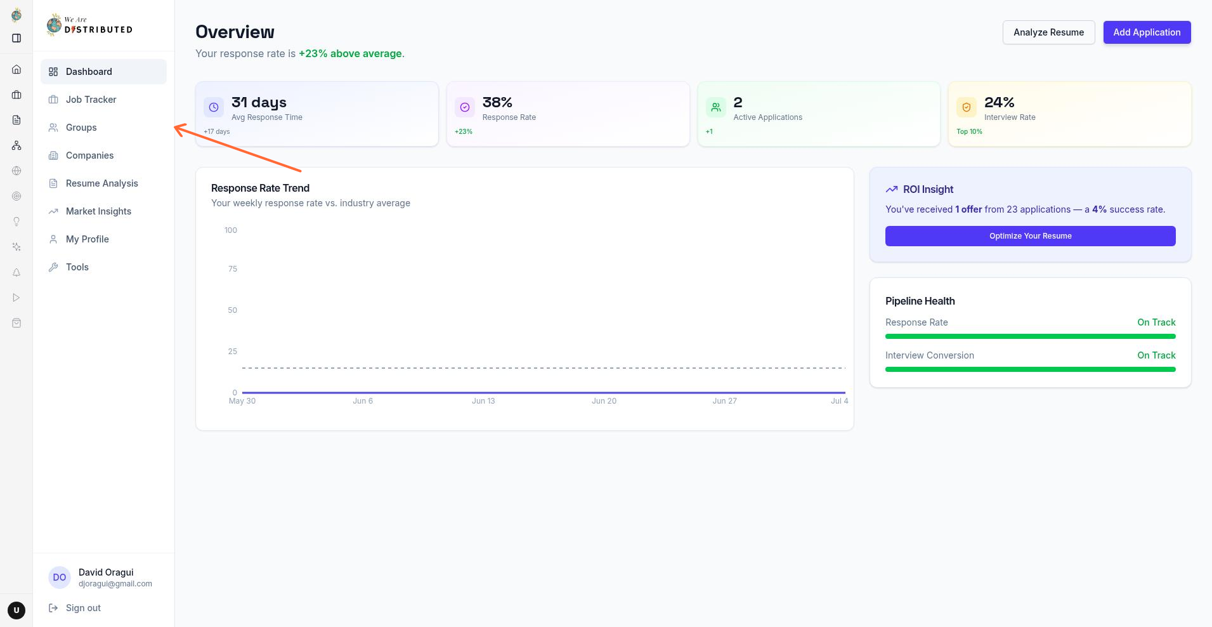Screen dimensions: 1212x627
Task: Open the network hierarchy icon in the rail
Action: pyautogui.click(x=16, y=145)
